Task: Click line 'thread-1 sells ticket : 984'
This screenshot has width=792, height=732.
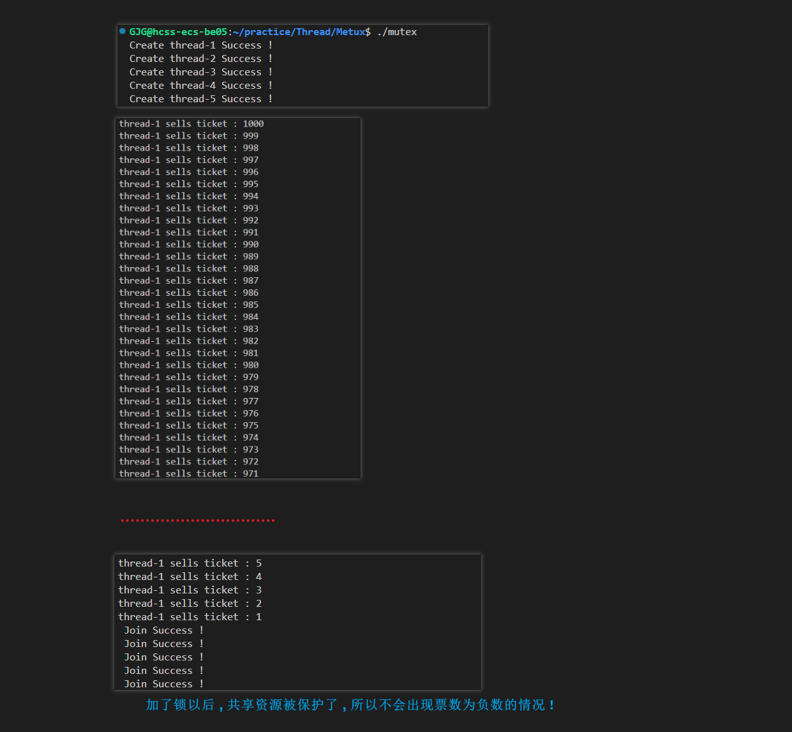Action: point(189,317)
